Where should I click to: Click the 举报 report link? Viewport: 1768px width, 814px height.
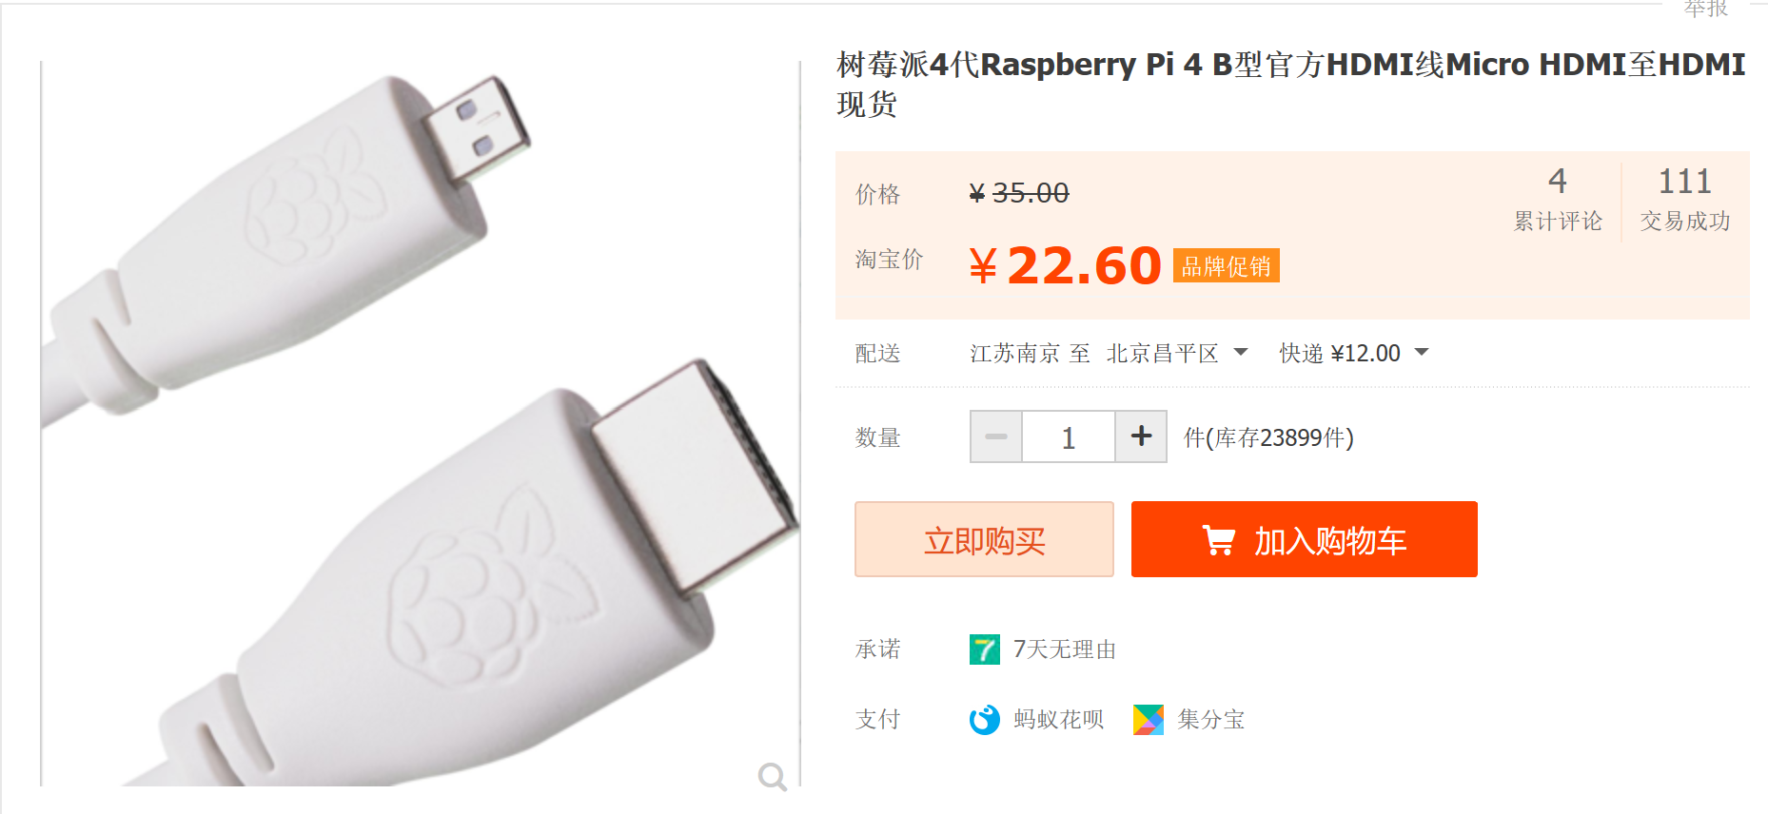(x=1706, y=9)
